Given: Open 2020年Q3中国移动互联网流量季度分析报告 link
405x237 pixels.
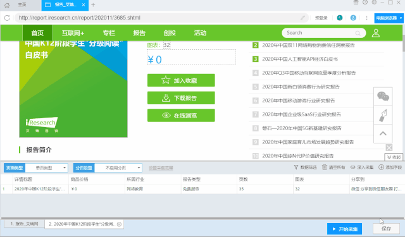Looking at the screenshot, I should 309,73.
